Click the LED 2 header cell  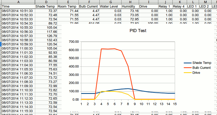205,7
